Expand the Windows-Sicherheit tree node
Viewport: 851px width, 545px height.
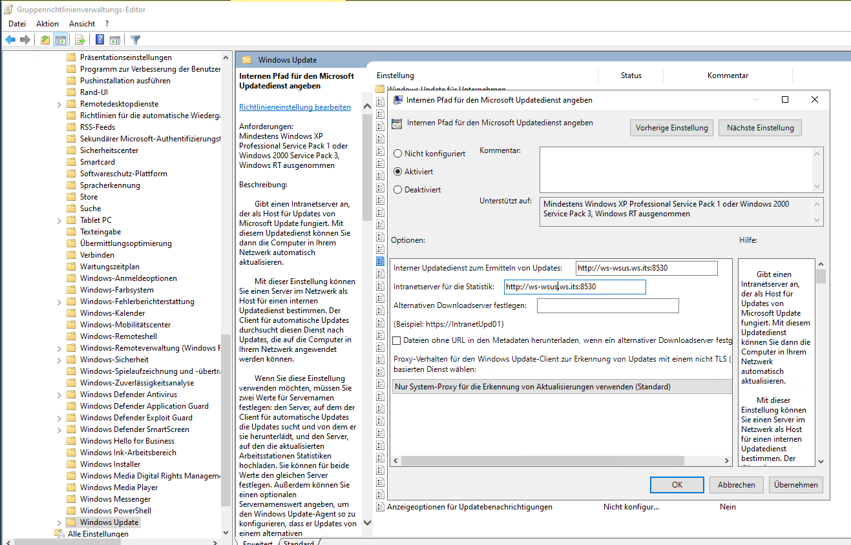click(x=59, y=360)
